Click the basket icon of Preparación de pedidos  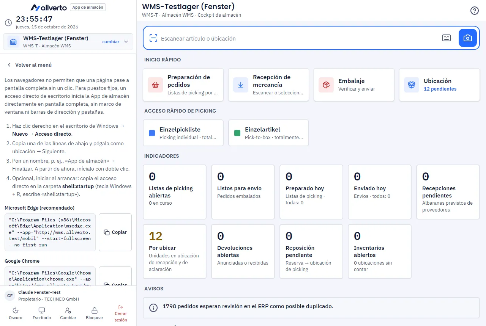155,85
